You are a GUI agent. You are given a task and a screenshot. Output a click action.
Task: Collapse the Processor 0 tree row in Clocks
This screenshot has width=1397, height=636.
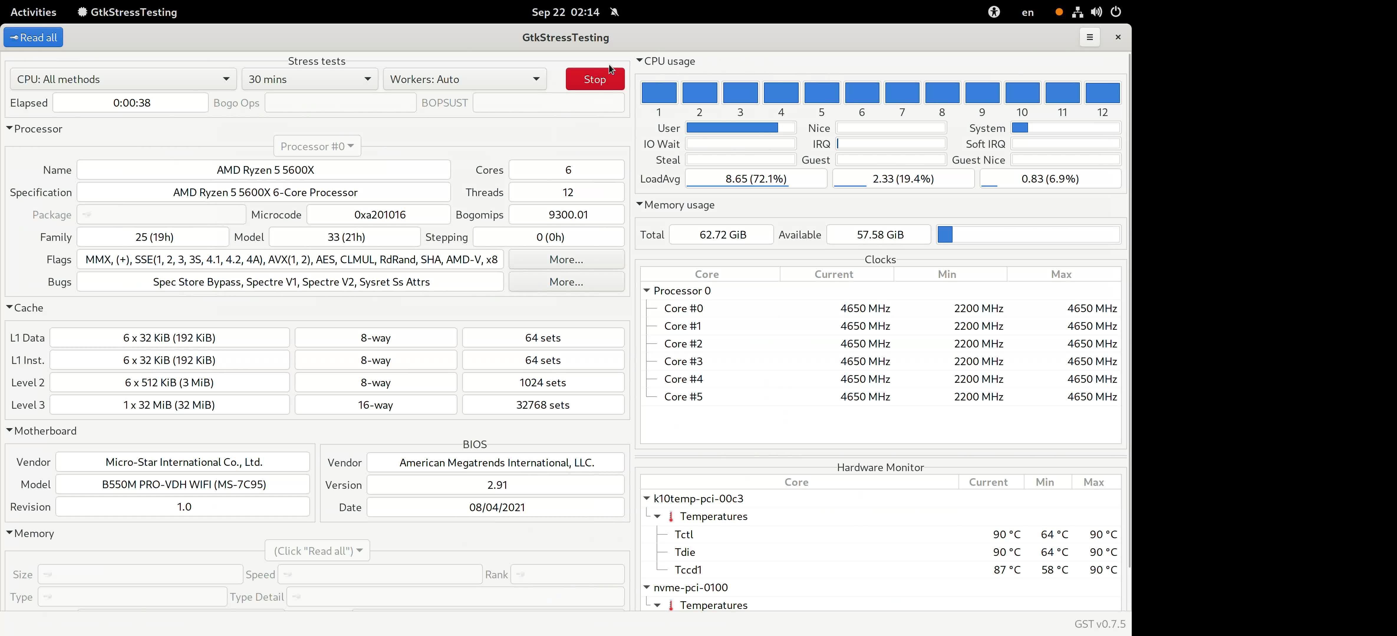click(646, 291)
